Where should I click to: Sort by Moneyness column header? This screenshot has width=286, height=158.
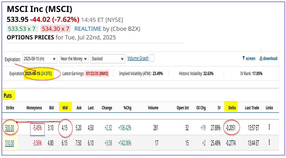pos(34,108)
